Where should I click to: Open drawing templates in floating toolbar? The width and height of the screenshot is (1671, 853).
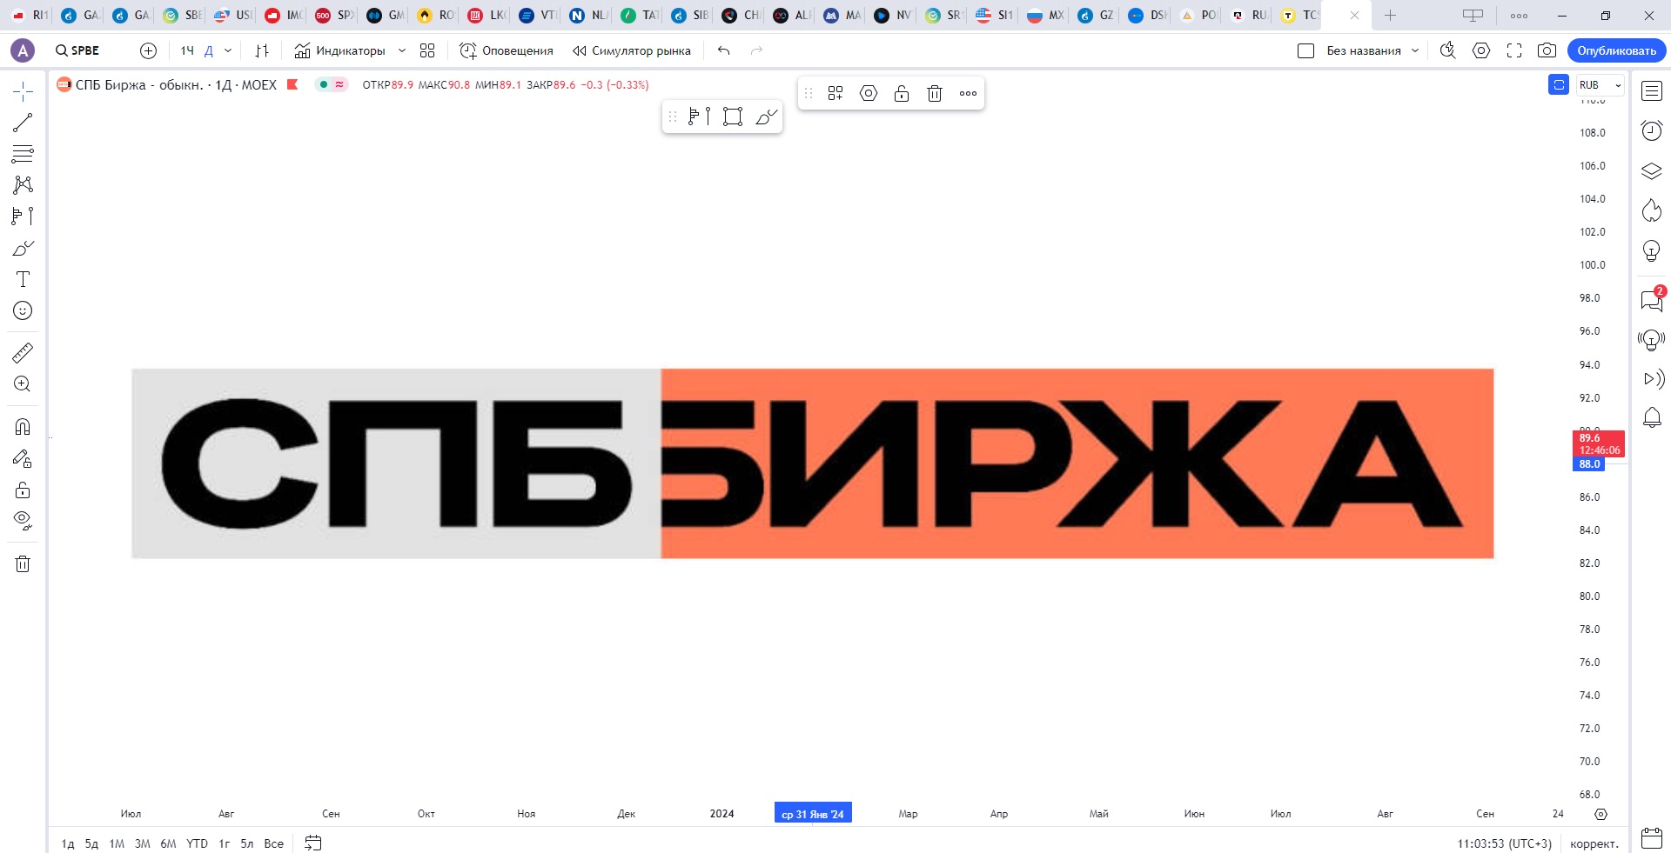point(835,93)
